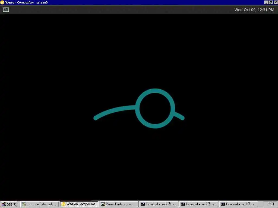Viewport: 278px width, 208px height.
Task: Open the Start menu
Action: click(x=9, y=204)
